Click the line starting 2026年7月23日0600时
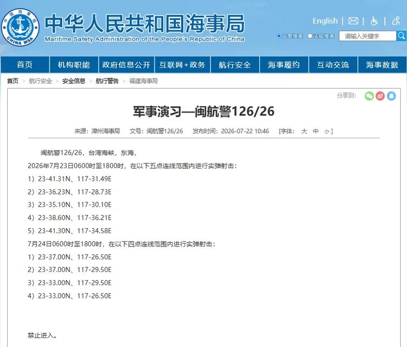The image size is (407, 347). tap(132, 166)
